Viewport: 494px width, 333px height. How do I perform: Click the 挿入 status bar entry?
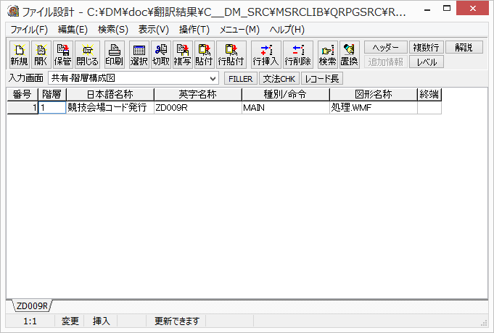point(101,321)
